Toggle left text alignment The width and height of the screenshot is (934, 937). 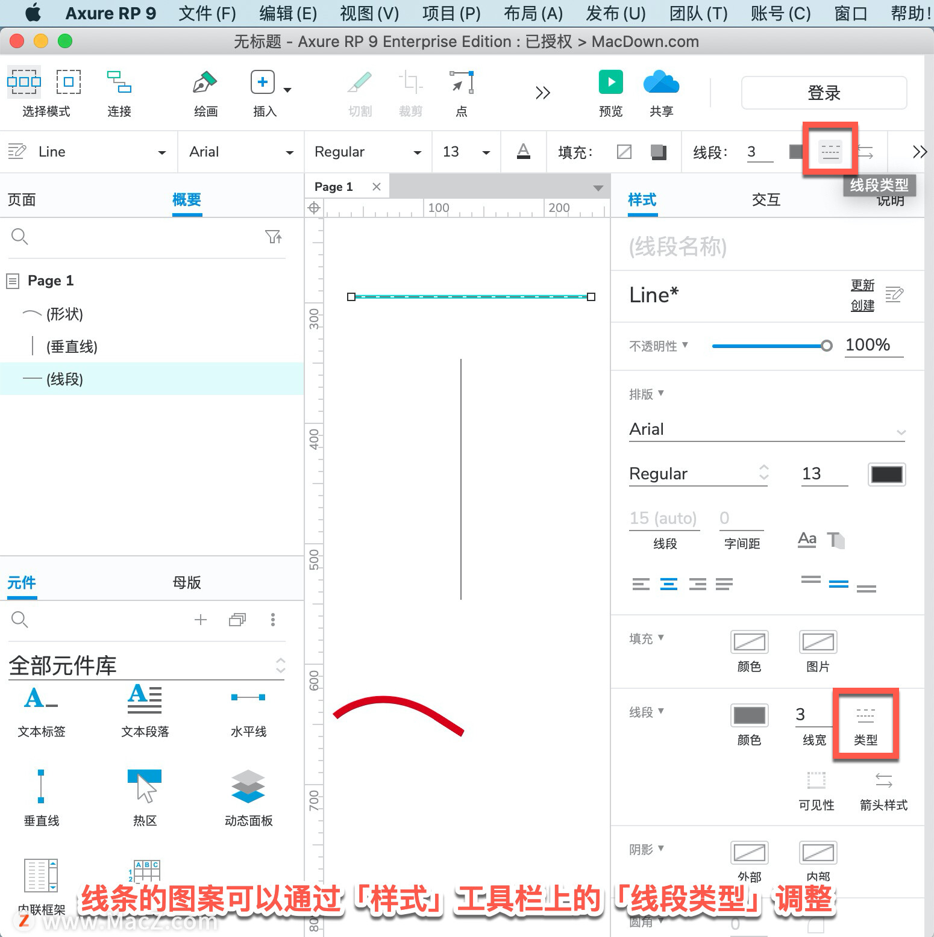pos(641,584)
